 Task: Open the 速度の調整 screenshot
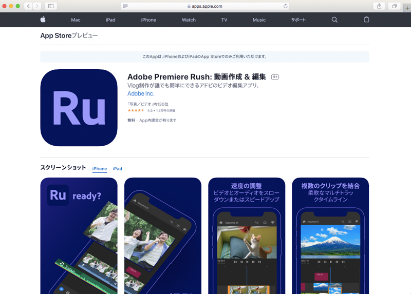click(247, 236)
